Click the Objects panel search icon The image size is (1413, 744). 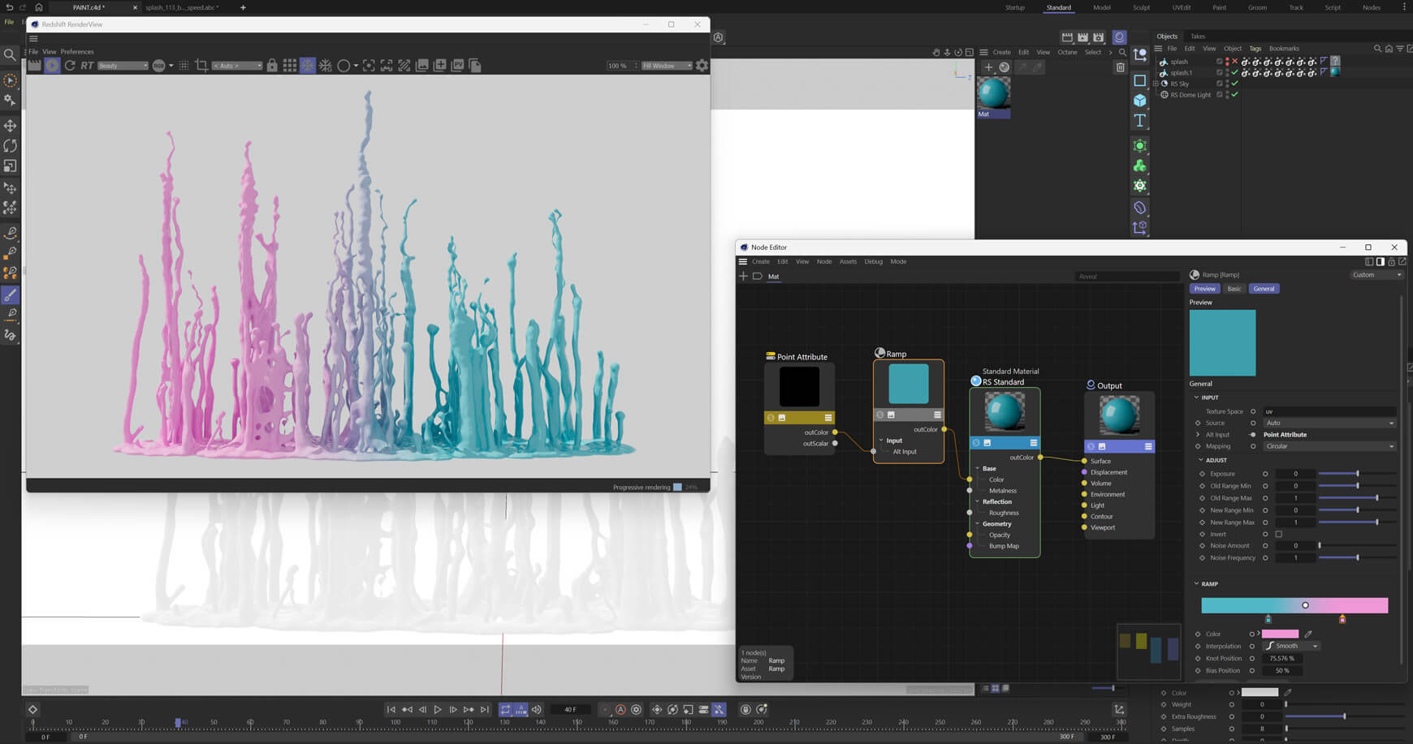click(x=1377, y=49)
